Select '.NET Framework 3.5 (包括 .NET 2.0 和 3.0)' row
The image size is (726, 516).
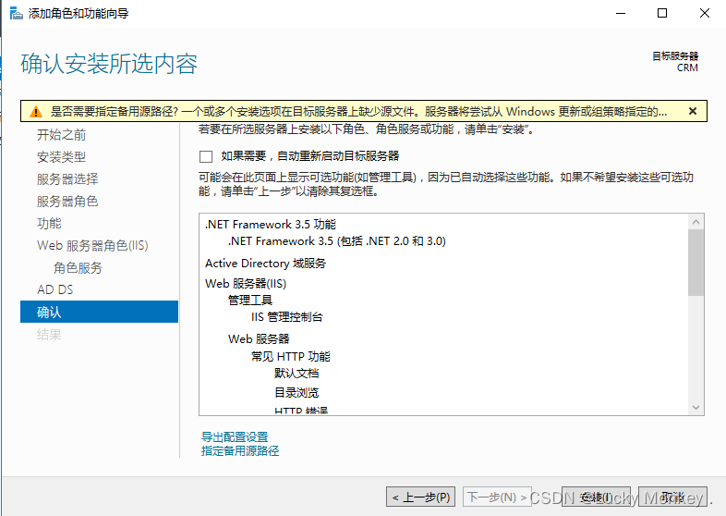[336, 241]
